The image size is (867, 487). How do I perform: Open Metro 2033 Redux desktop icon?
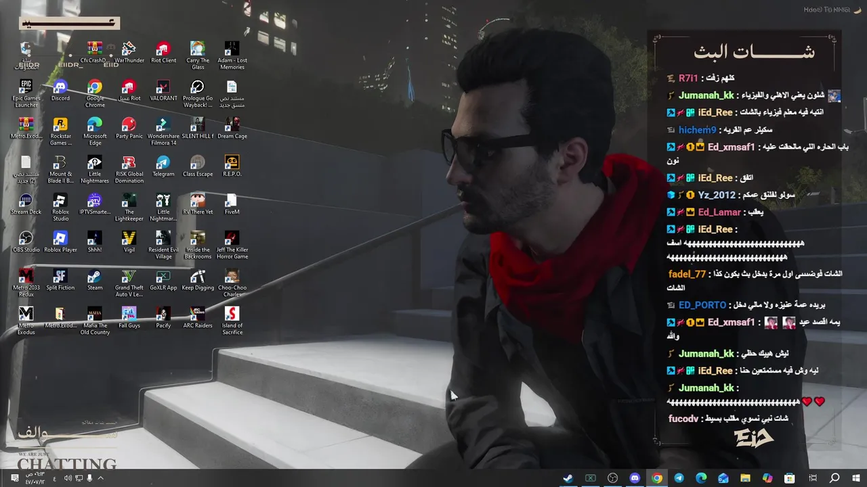26,283
